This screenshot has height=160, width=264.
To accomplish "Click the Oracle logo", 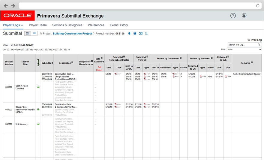I will (x=17, y=16).
